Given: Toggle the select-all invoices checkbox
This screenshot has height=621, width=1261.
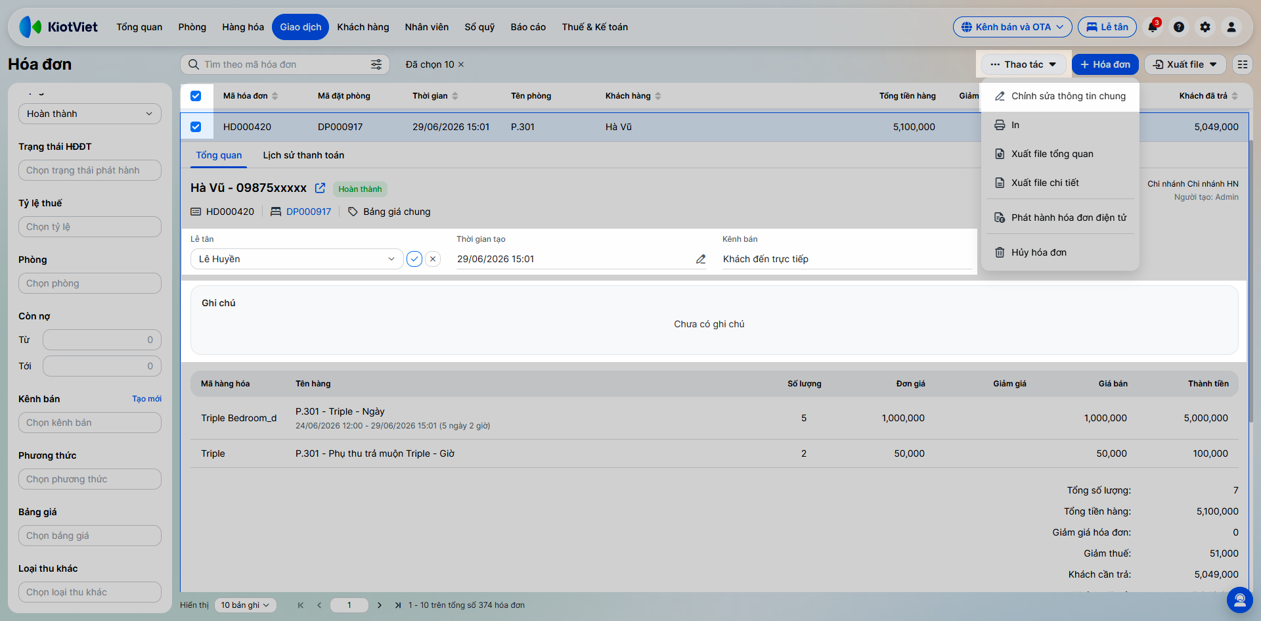Looking at the screenshot, I should tap(196, 96).
